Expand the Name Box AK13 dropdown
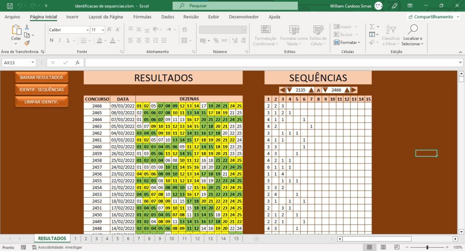 point(33,63)
